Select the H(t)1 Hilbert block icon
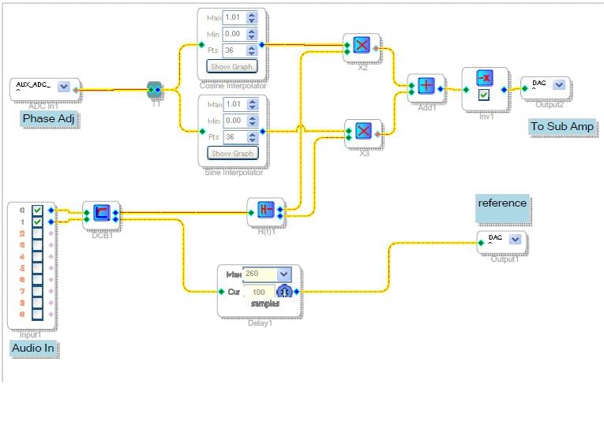The height and width of the screenshot is (425, 604). coord(266,210)
